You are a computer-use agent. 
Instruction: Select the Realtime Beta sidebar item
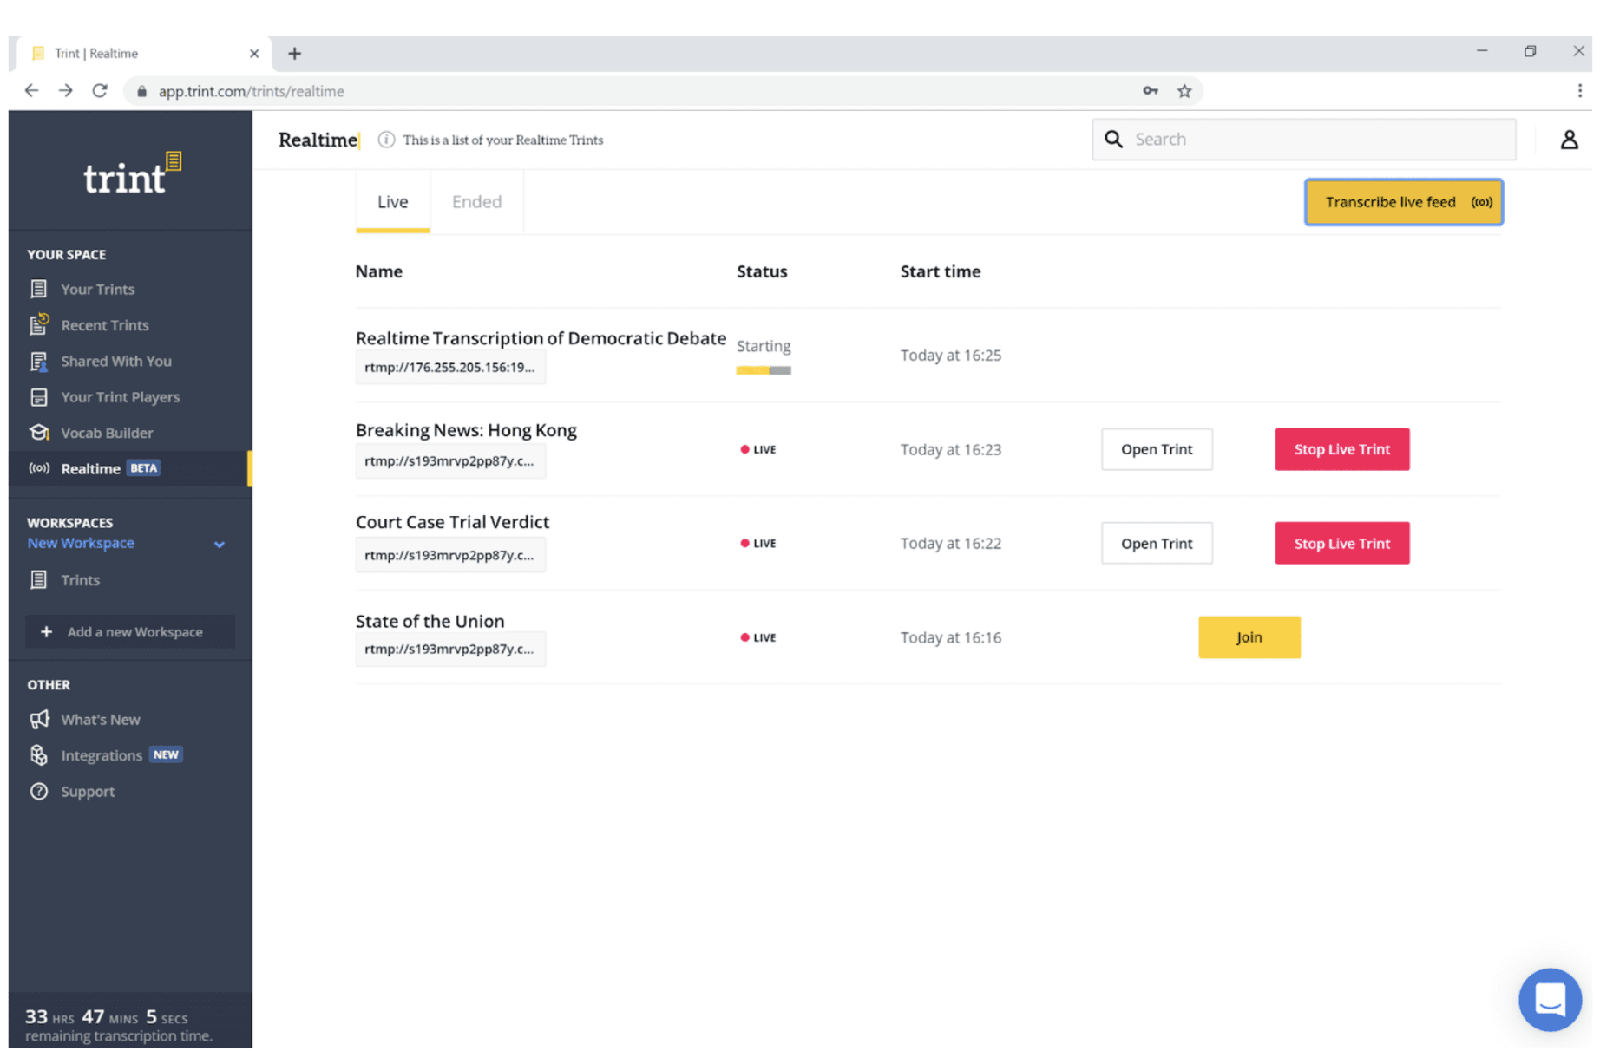tap(91, 468)
